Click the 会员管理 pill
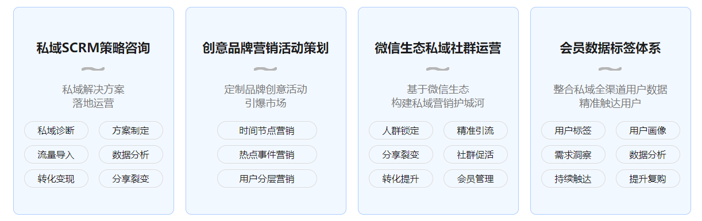This screenshot has width=702, height=221. tap(476, 179)
